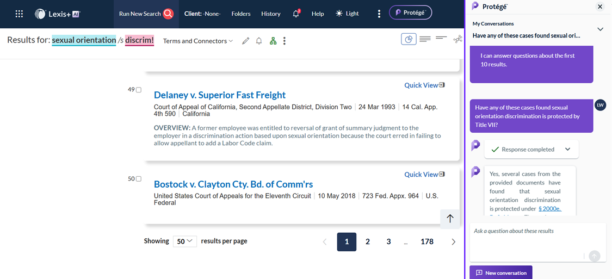Open the green search tree icon
612x279 pixels.
273,41
